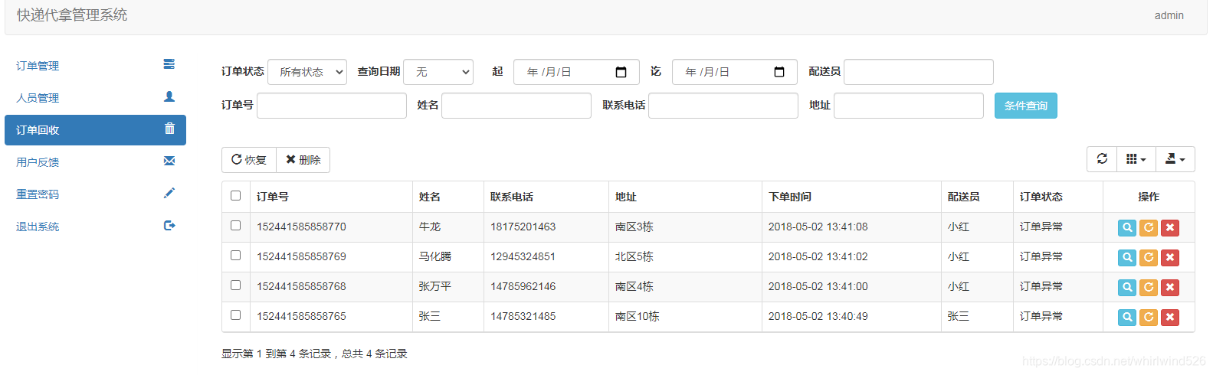Check the row for order 152441585858768
Screen dimensions: 1213x375
coord(235,285)
